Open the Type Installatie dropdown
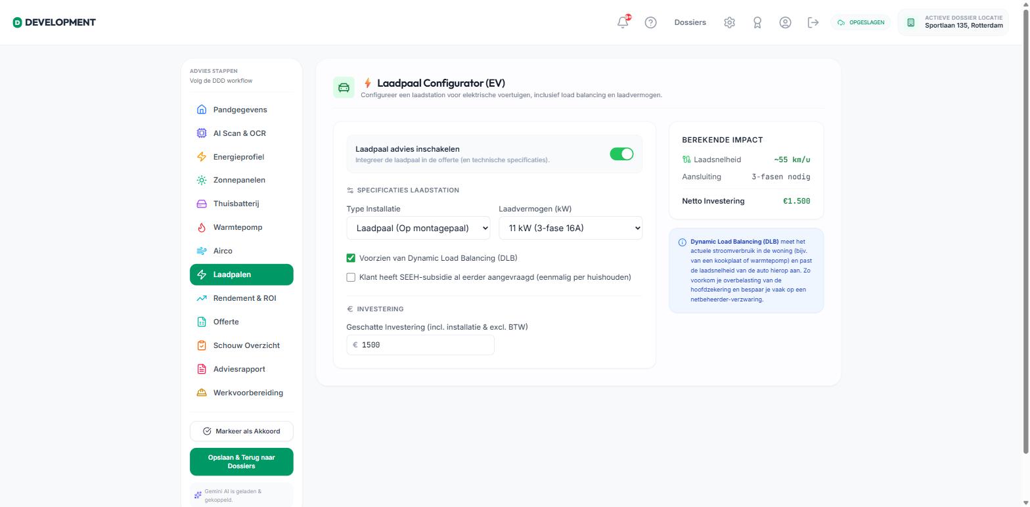This screenshot has height=507, width=1030. [418, 229]
